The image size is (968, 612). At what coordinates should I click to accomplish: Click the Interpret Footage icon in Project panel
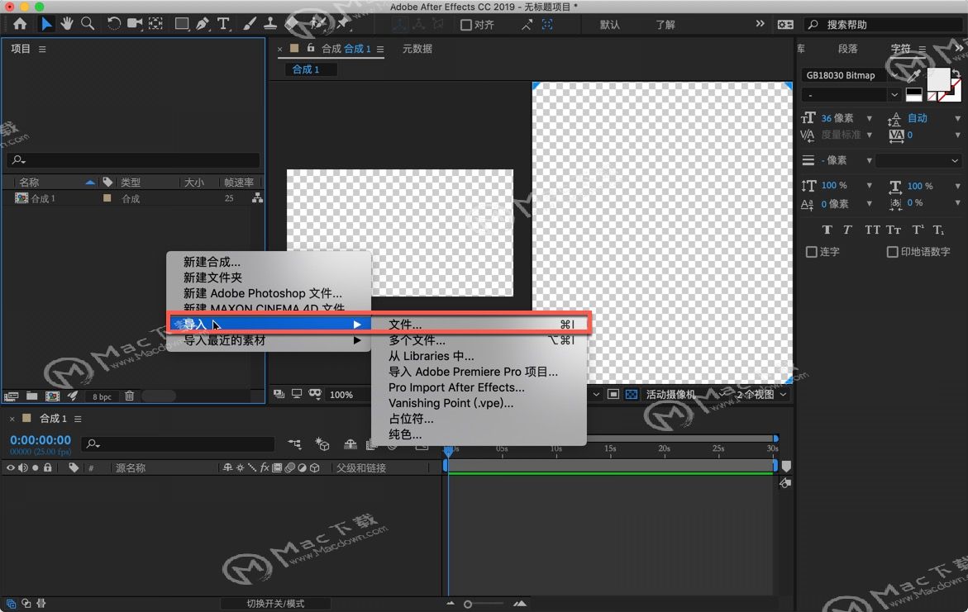point(11,396)
